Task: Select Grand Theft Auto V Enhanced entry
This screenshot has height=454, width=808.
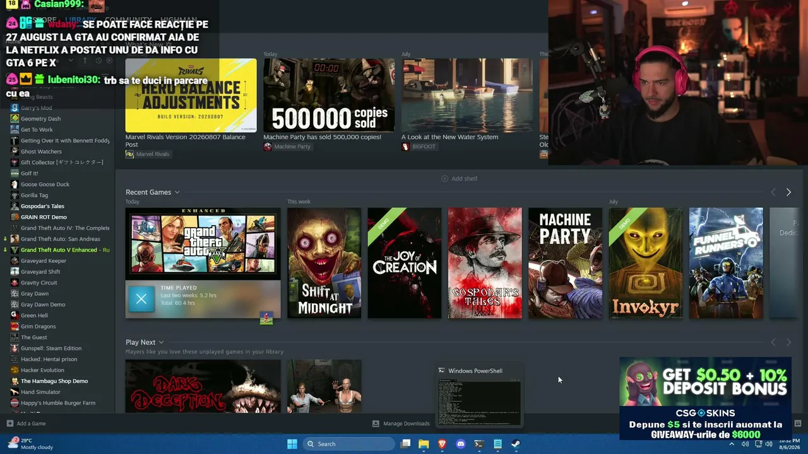Action: pos(65,250)
